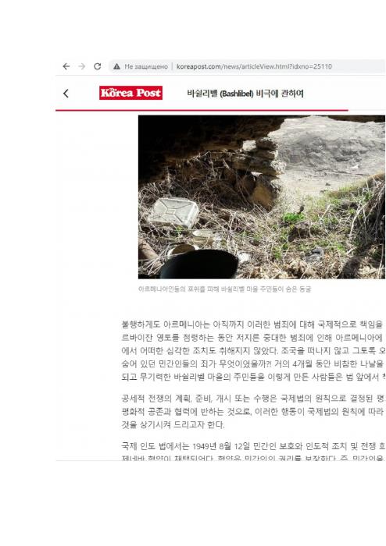Open the cave photograph in the article
The height and width of the screenshot is (546, 386).
(262, 197)
